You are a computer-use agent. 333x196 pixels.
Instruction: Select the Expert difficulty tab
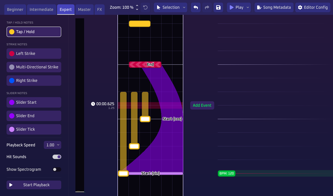66,9
